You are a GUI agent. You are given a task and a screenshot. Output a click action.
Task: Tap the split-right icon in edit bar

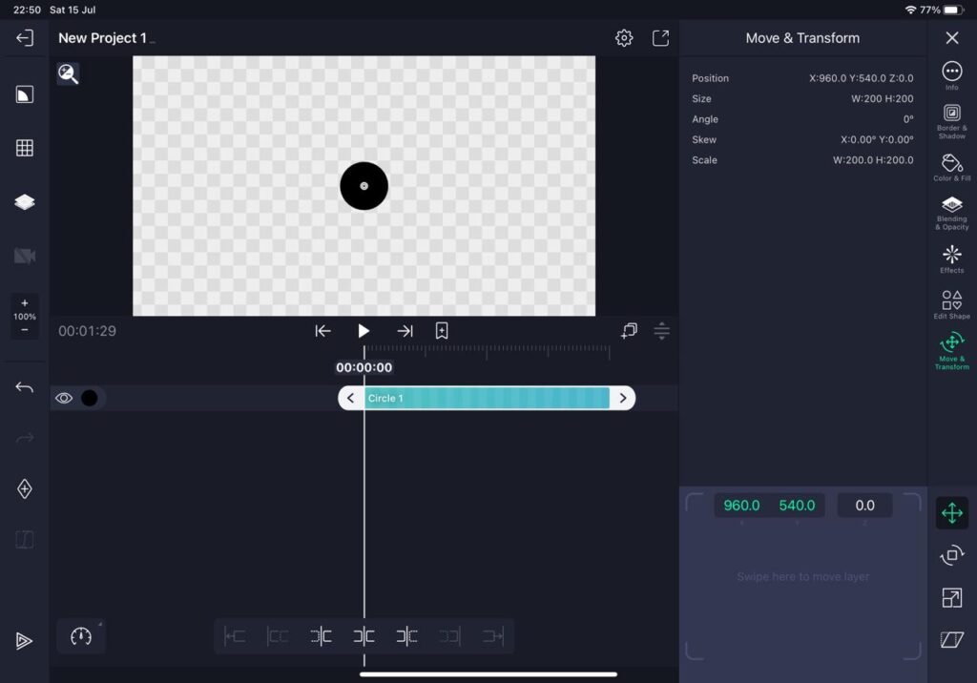tap(406, 636)
